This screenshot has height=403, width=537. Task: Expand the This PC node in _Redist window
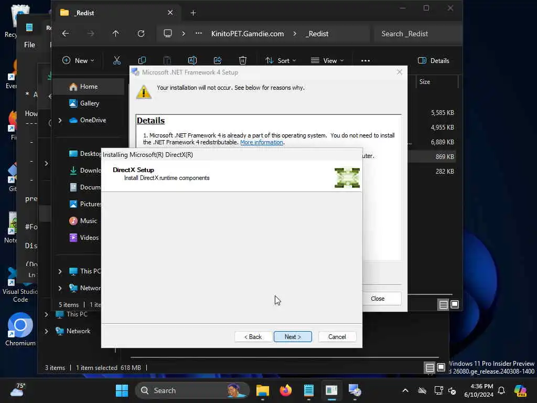tap(60, 271)
